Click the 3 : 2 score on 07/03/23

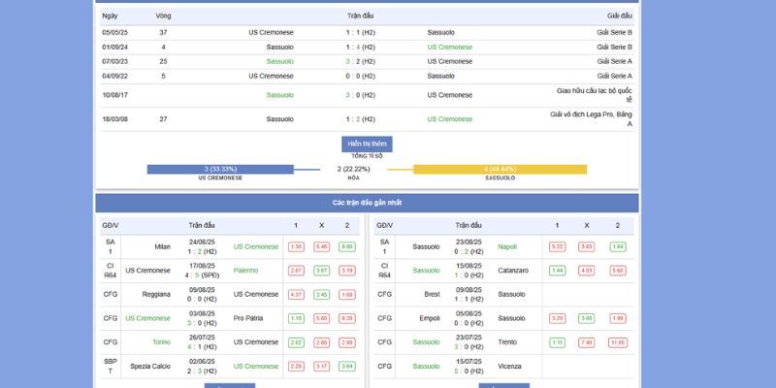tap(360, 61)
